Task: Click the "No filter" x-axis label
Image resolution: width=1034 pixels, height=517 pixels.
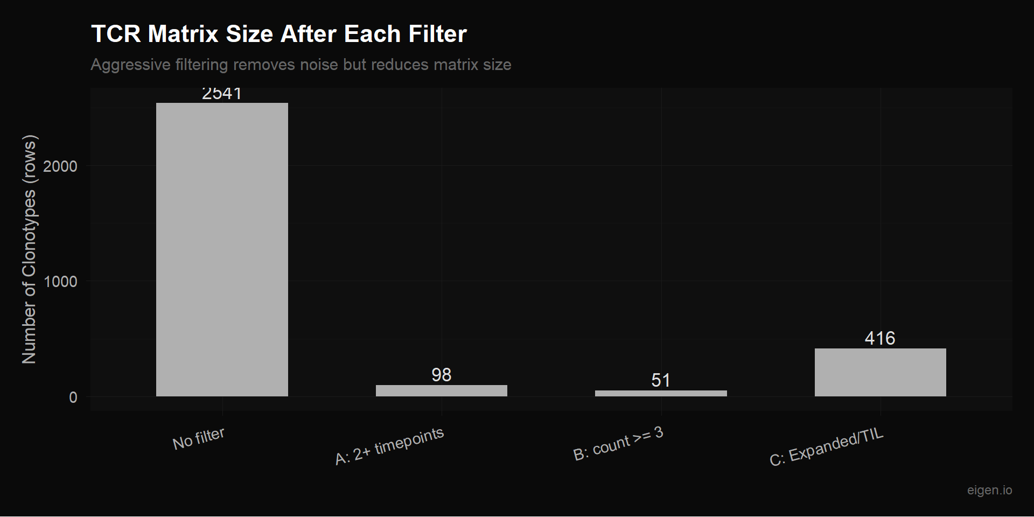Action: click(x=198, y=438)
